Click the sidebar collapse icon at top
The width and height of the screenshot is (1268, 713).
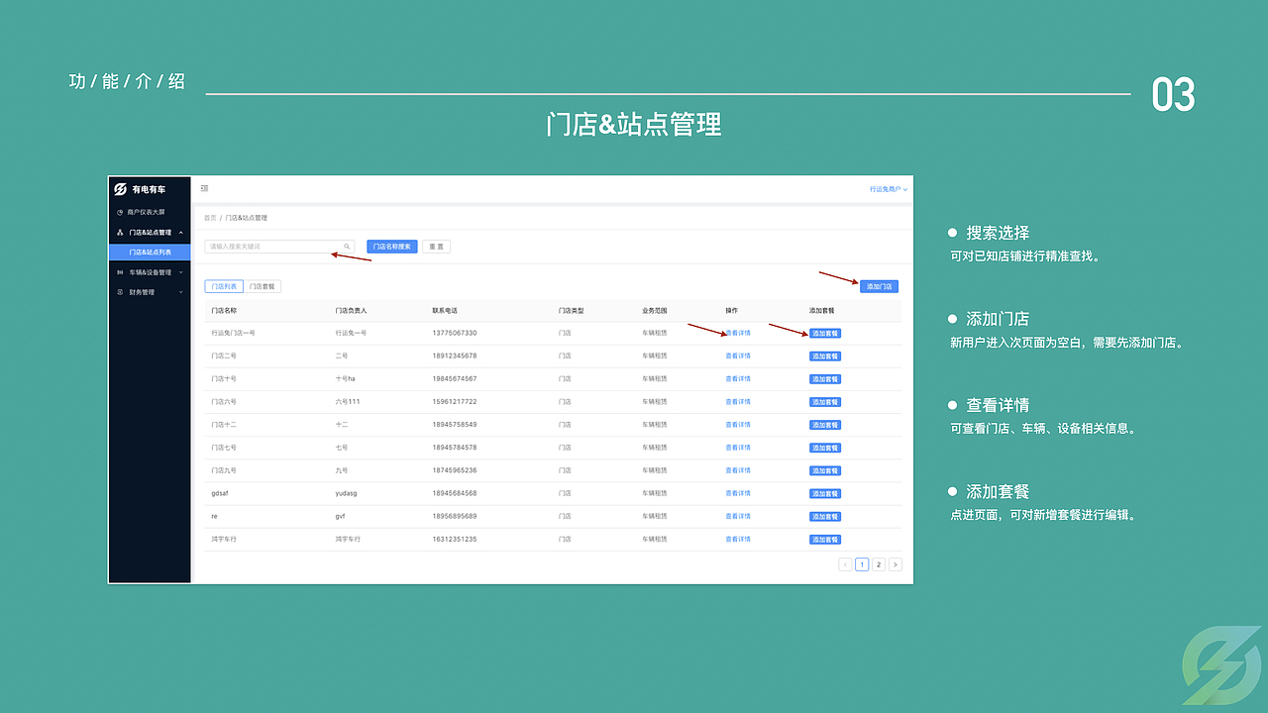(204, 188)
